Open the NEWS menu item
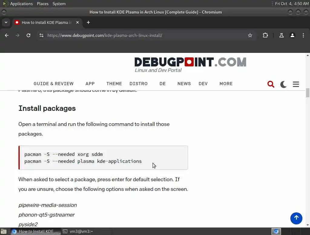 tap(184, 84)
